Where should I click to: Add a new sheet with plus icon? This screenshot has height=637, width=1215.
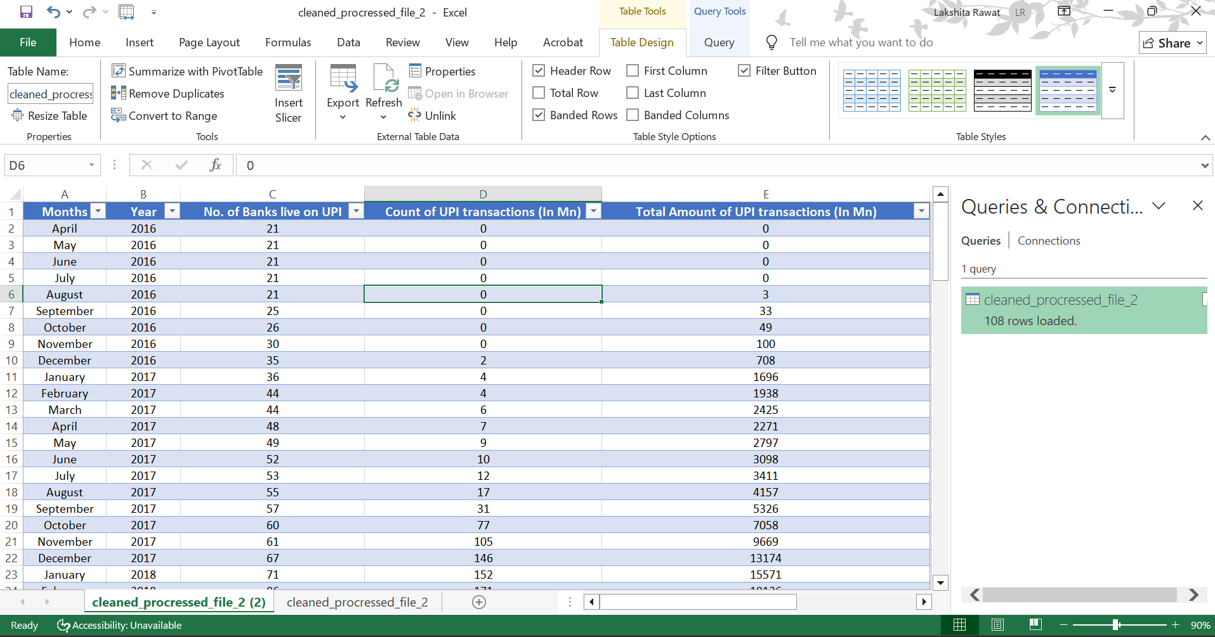click(479, 602)
